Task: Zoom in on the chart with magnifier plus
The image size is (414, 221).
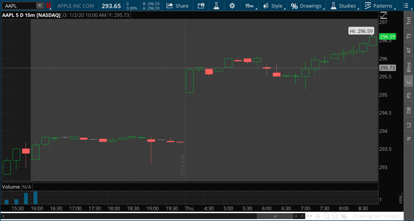Action: pyautogui.click(x=326, y=217)
